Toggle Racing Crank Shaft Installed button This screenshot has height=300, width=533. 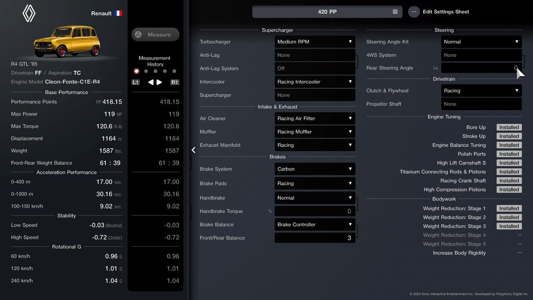tap(509, 181)
